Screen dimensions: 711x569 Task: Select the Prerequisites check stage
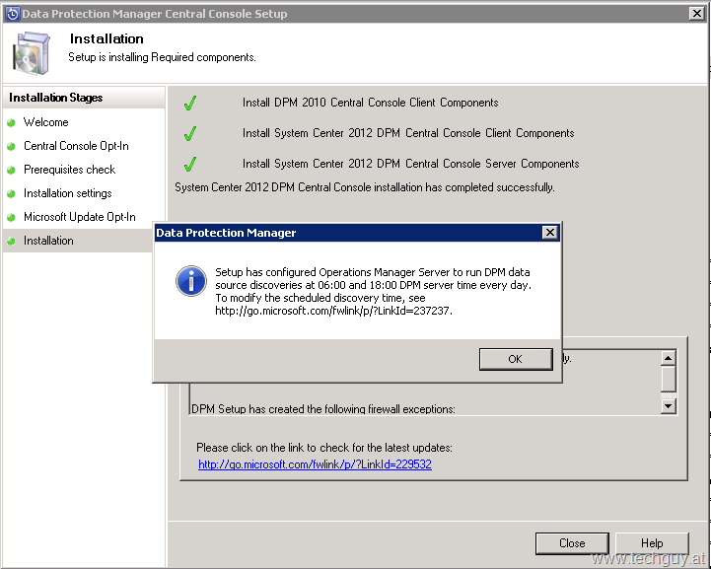69,169
